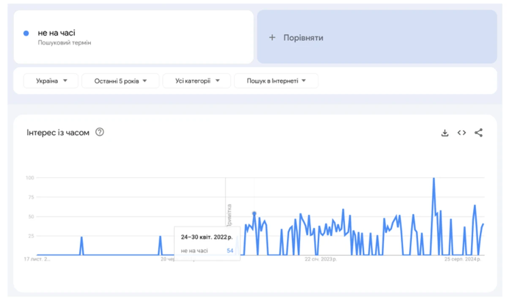This screenshot has height=302, width=507.
Task: Click the Порівняти compare button
Action: pyautogui.click(x=377, y=37)
